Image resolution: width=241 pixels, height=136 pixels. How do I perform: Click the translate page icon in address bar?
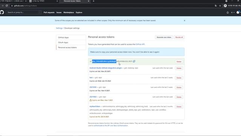216,6
